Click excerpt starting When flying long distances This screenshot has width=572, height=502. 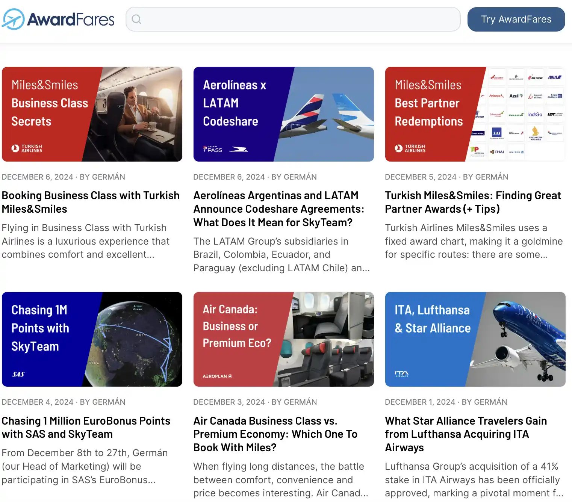click(x=281, y=480)
